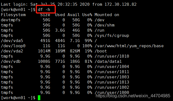Click the IP address '172.30.128.82'

120,4
